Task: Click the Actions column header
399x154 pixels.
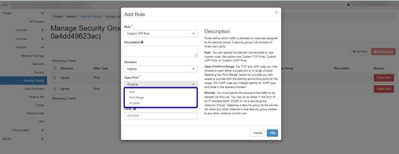Action: (379, 68)
